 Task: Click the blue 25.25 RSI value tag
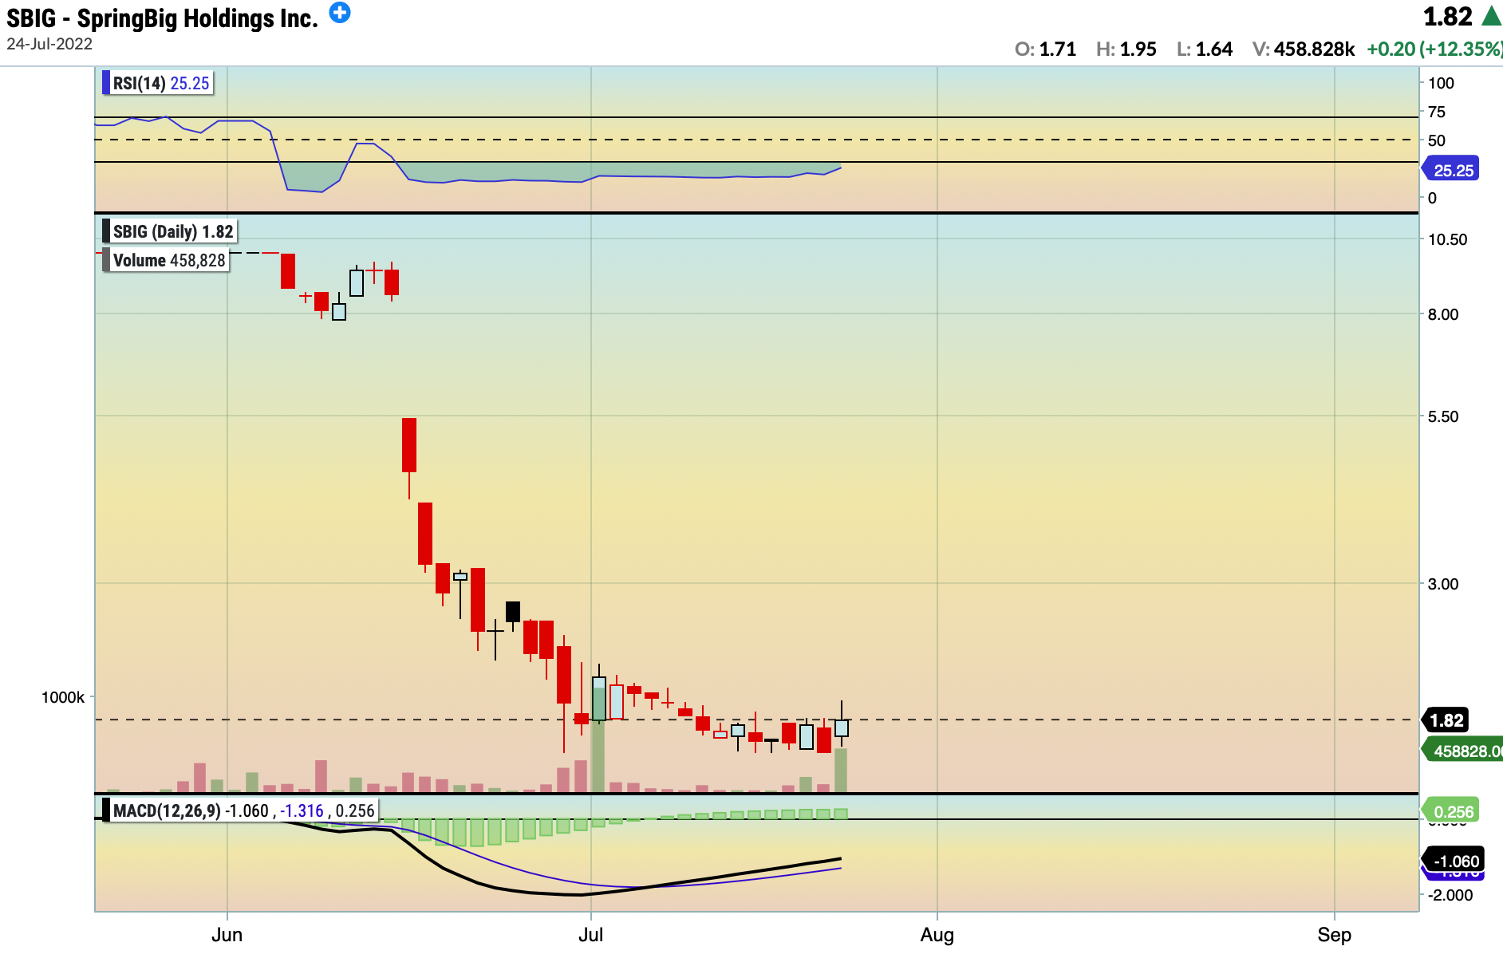pyautogui.click(x=1451, y=170)
